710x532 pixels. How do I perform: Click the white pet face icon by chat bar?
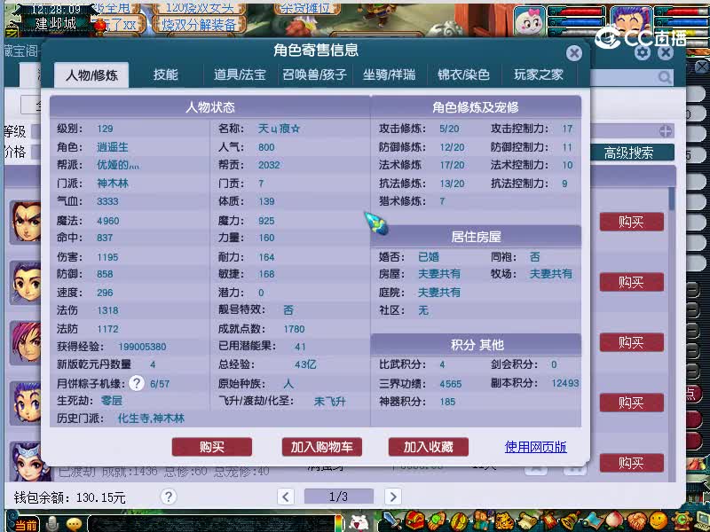coord(358,522)
